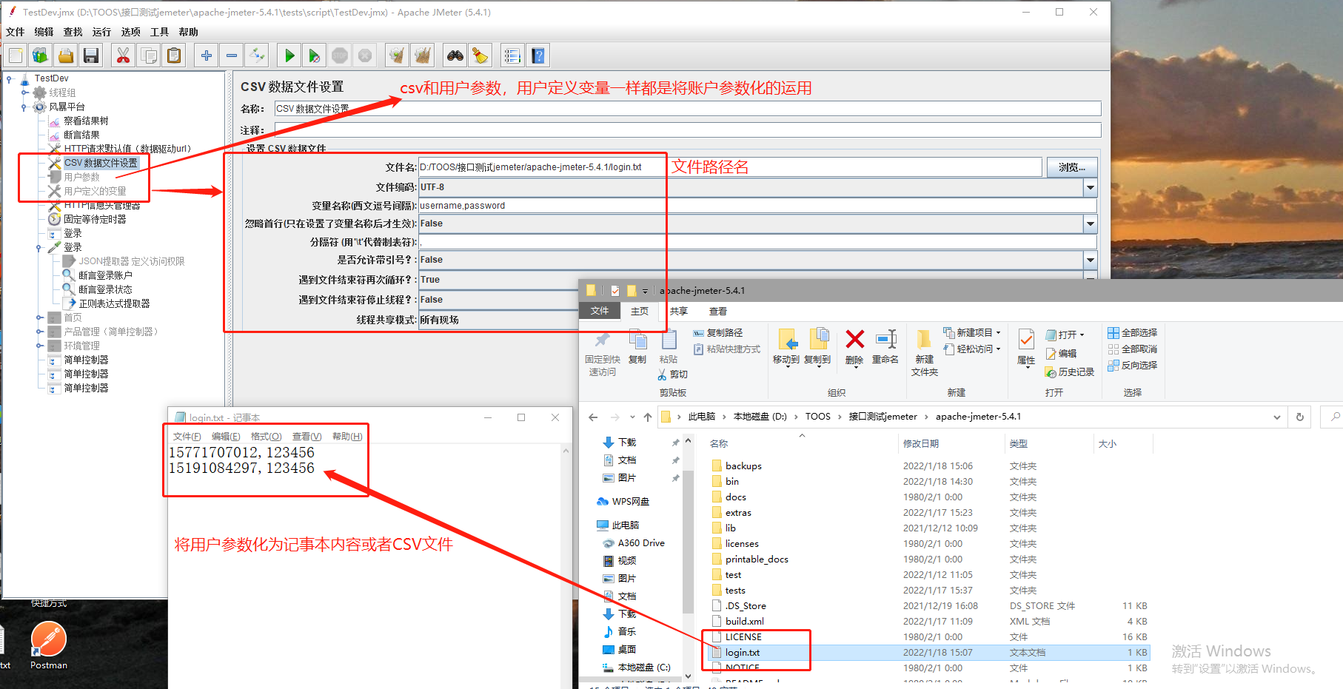Click the Toggle enable/disable icon in JMeter toolbar
The image size is (1343, 689).
click(x=257, y=56)
